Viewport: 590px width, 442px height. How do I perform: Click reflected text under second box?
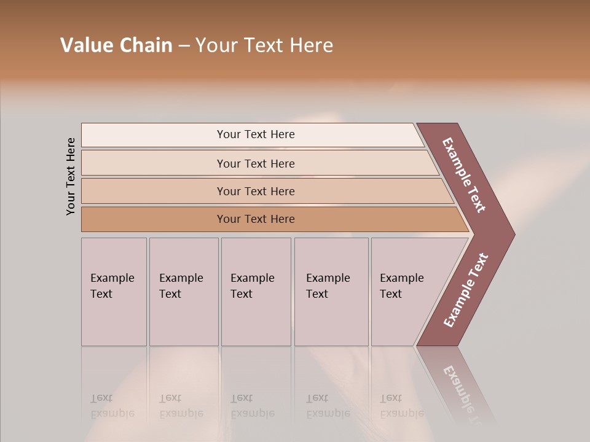pos(181,406)
